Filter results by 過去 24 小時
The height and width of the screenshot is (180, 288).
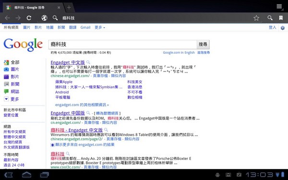point(14,165)
